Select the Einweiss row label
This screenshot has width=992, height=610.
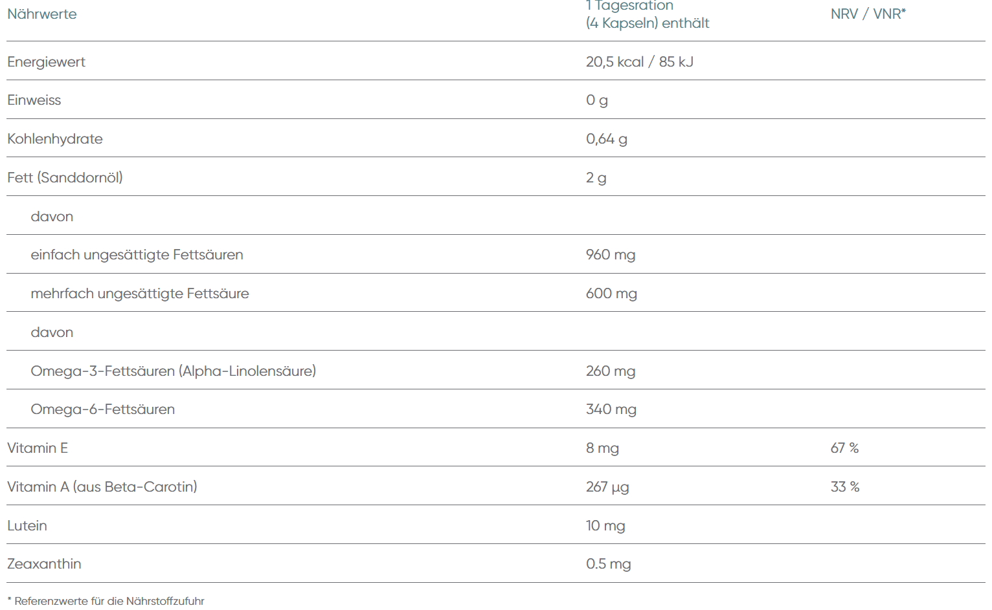34,100
